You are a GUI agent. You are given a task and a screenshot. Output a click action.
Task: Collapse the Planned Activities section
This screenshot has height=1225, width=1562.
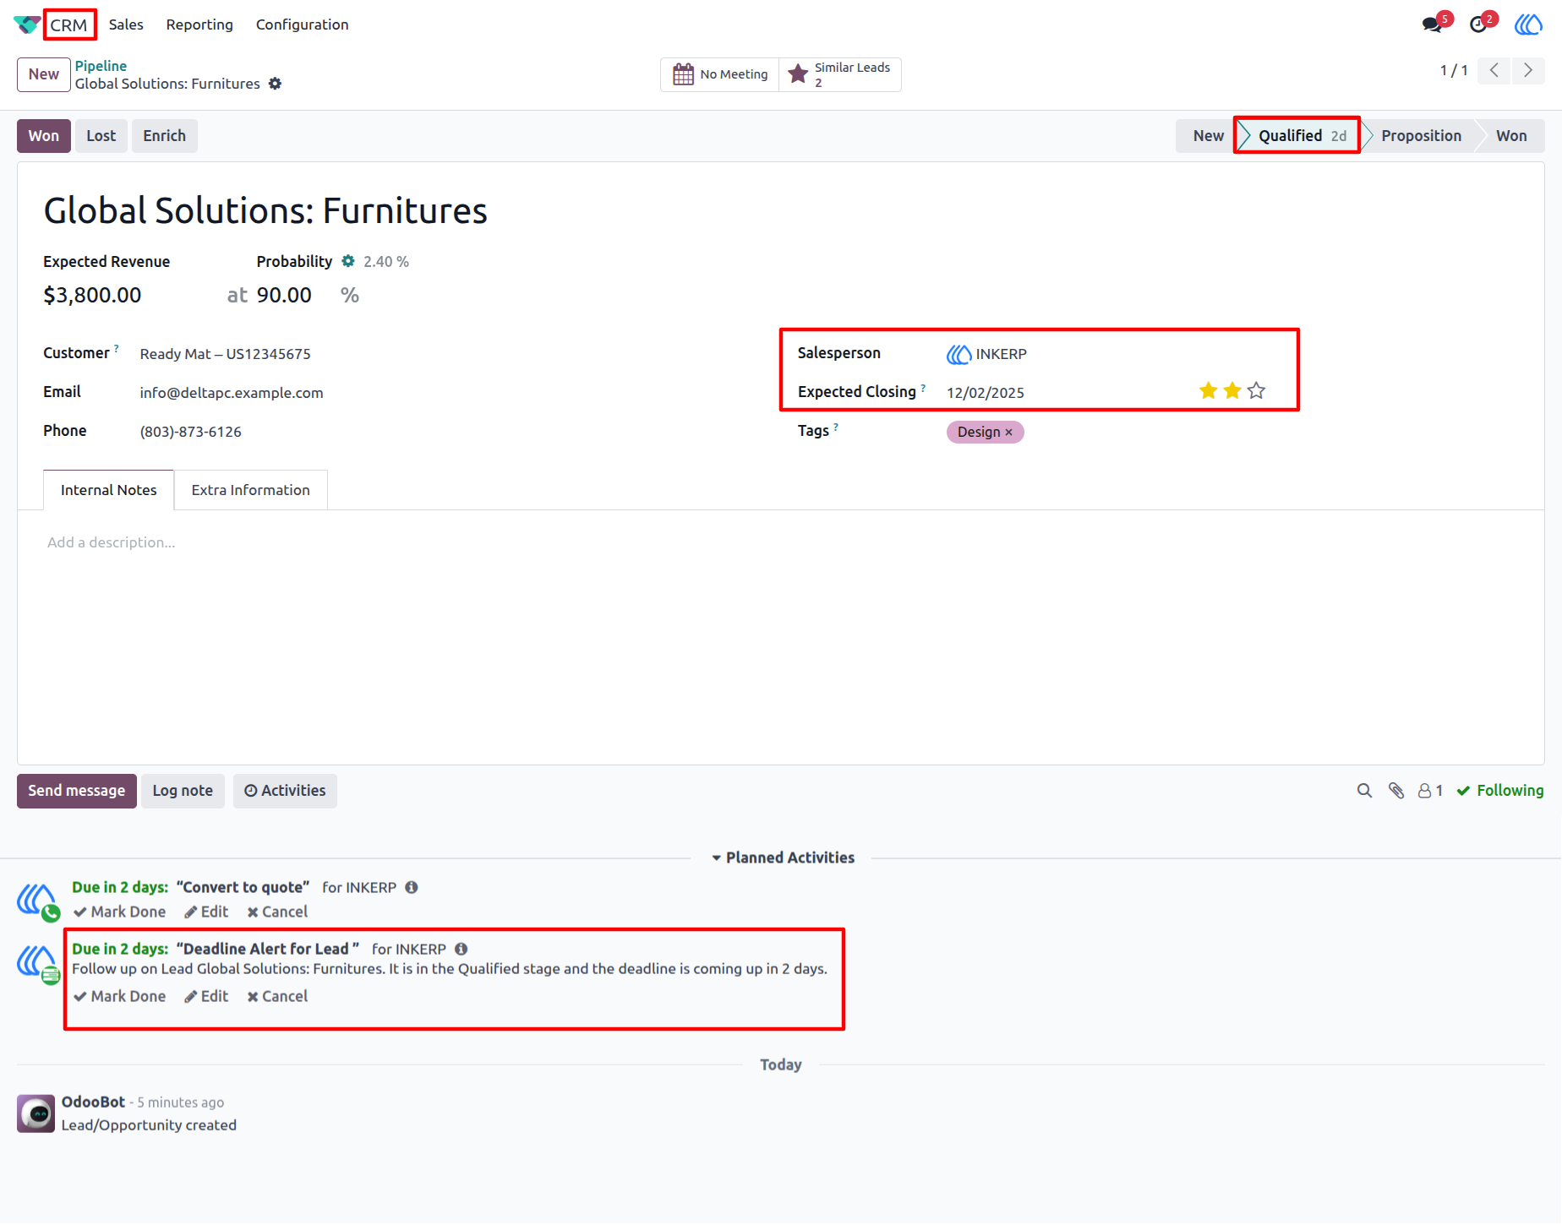click(x=783, y=857)
